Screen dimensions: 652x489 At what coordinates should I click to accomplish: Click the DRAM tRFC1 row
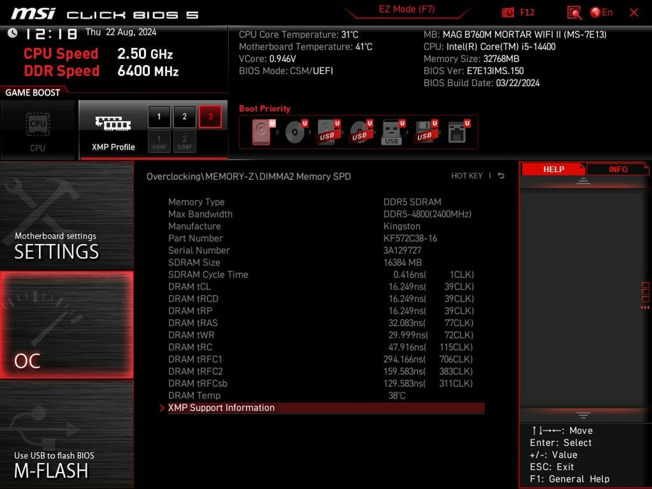click(326, 359)
